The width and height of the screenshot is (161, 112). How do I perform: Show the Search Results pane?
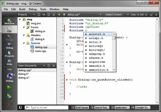[100, 108]
